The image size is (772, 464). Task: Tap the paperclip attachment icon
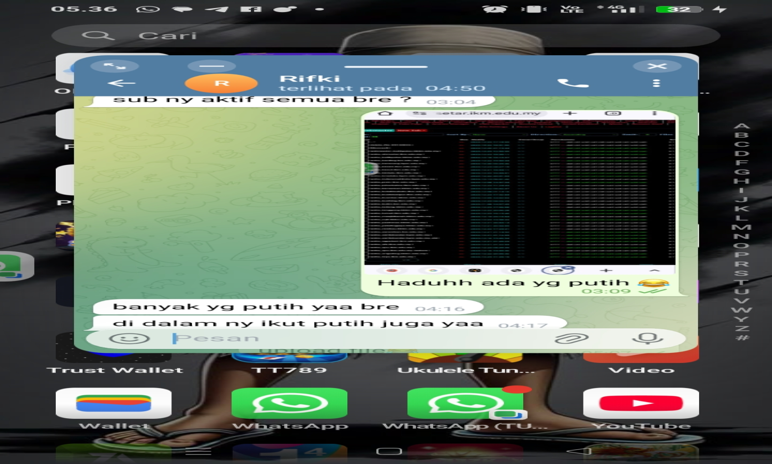click(x=571, y=339)
